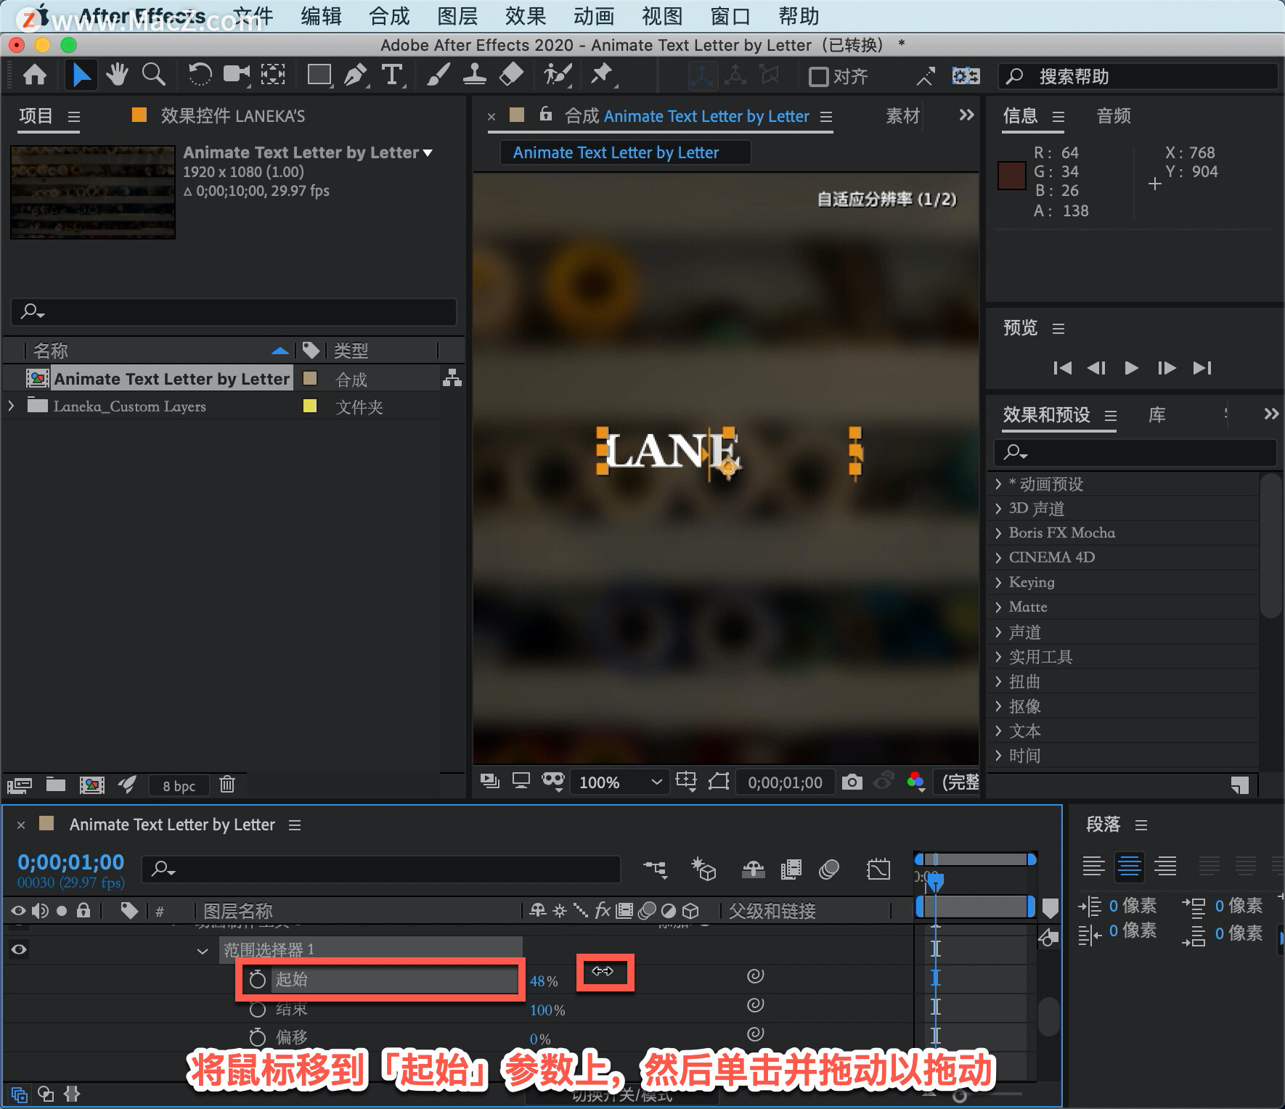The image size is (1285, 1109).
Task: Toggle visibility eye for 范围选择器 1
Action: pyautogui.click(x=19, y=949)
